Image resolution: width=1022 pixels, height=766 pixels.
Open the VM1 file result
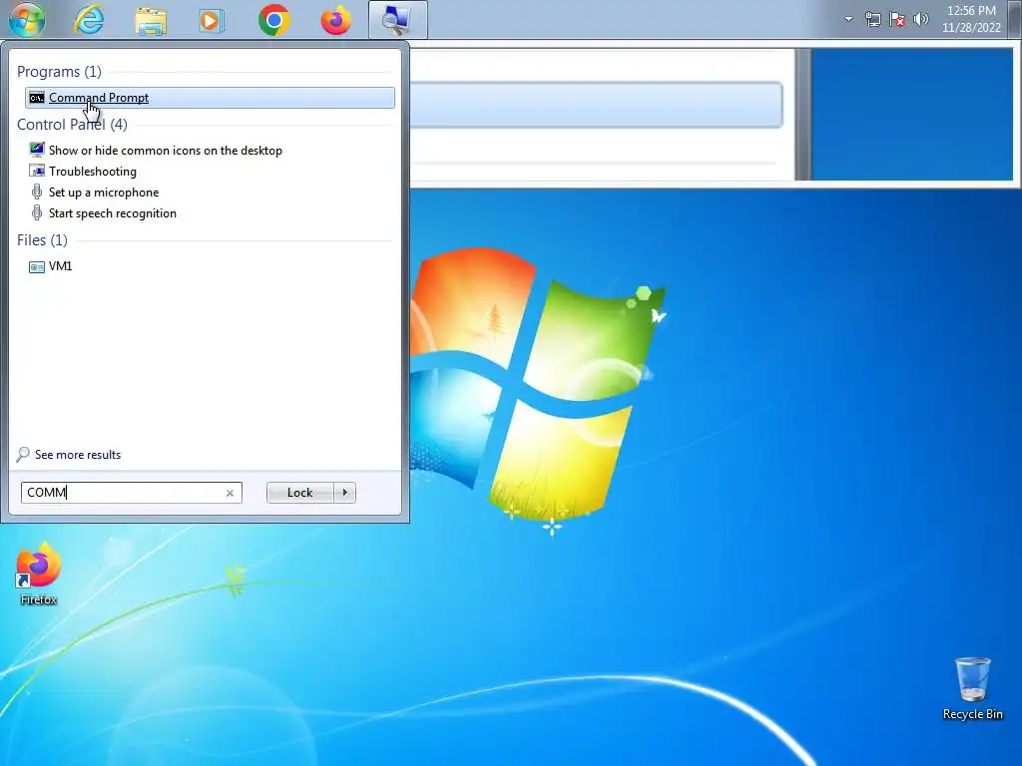pos(60,265)
